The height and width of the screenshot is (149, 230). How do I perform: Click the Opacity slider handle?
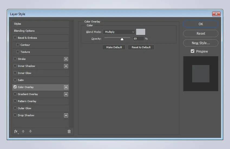(x=122, y=39)
